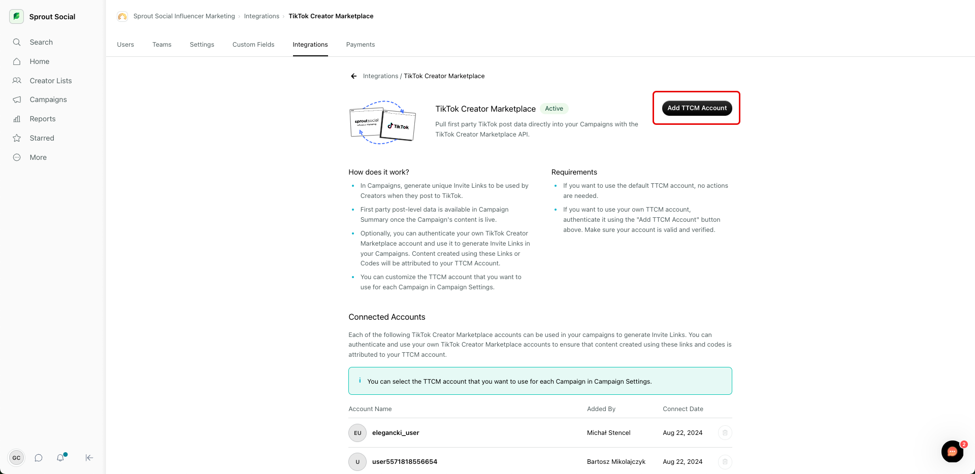Viewport: 975px width, 474px height.
Task: Click the Integrations link beside the back arrow
Action: [x=381, y=76]
